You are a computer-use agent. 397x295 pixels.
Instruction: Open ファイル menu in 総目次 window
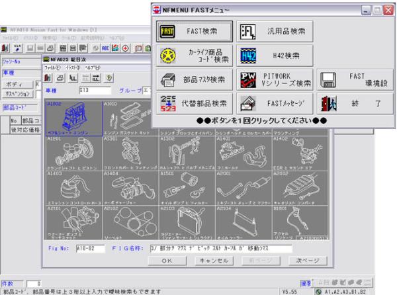click(52, 68)
